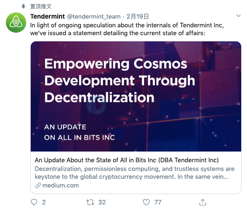
Task: Click the pinned tweet pushpin icon
Action: (24, 7)
